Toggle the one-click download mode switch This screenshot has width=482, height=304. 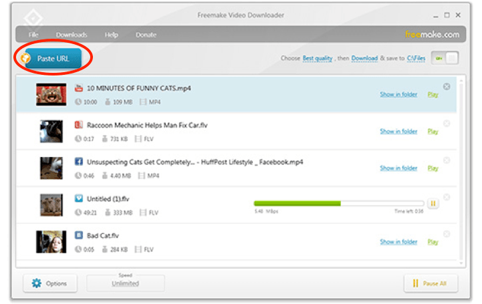(446, 58)
